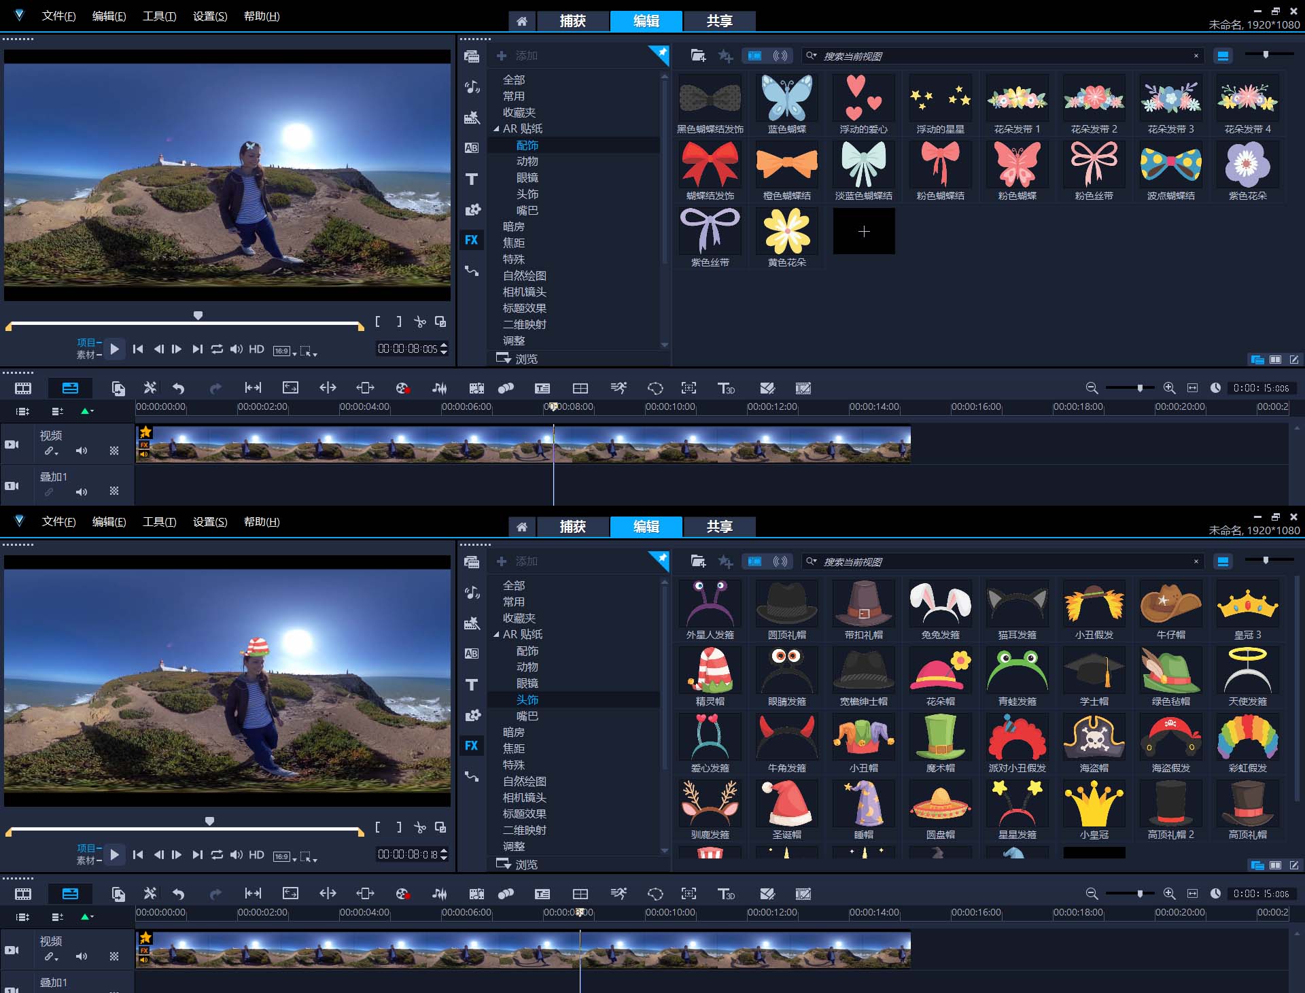Click the Split Clip scissors in upper window preview
Viewport: 1305px width, 993px height.
pos(420,321)
